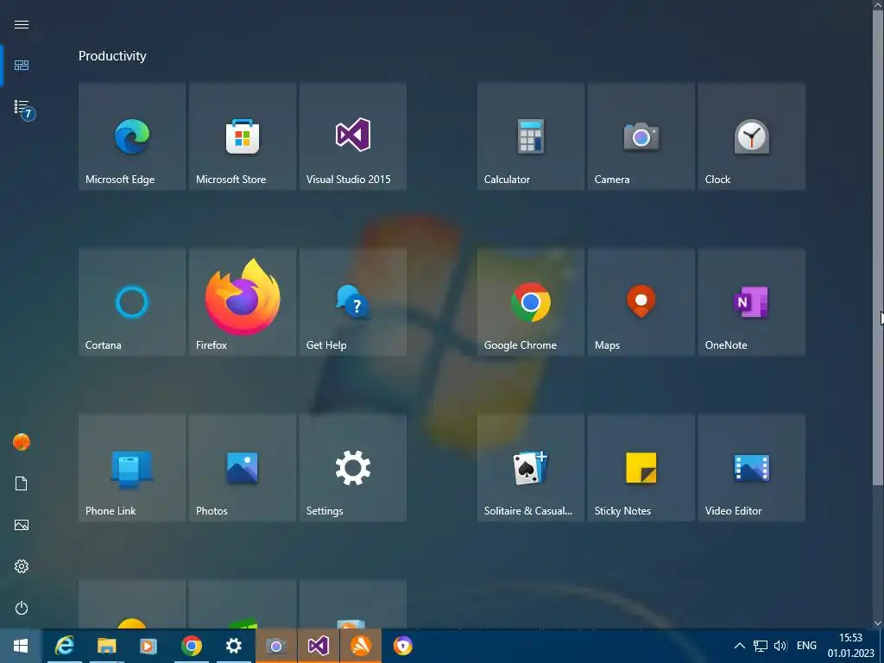The width and height of the screenshot is (884, 663).
Task: Open the Phone Link tile
Action: 132,468
